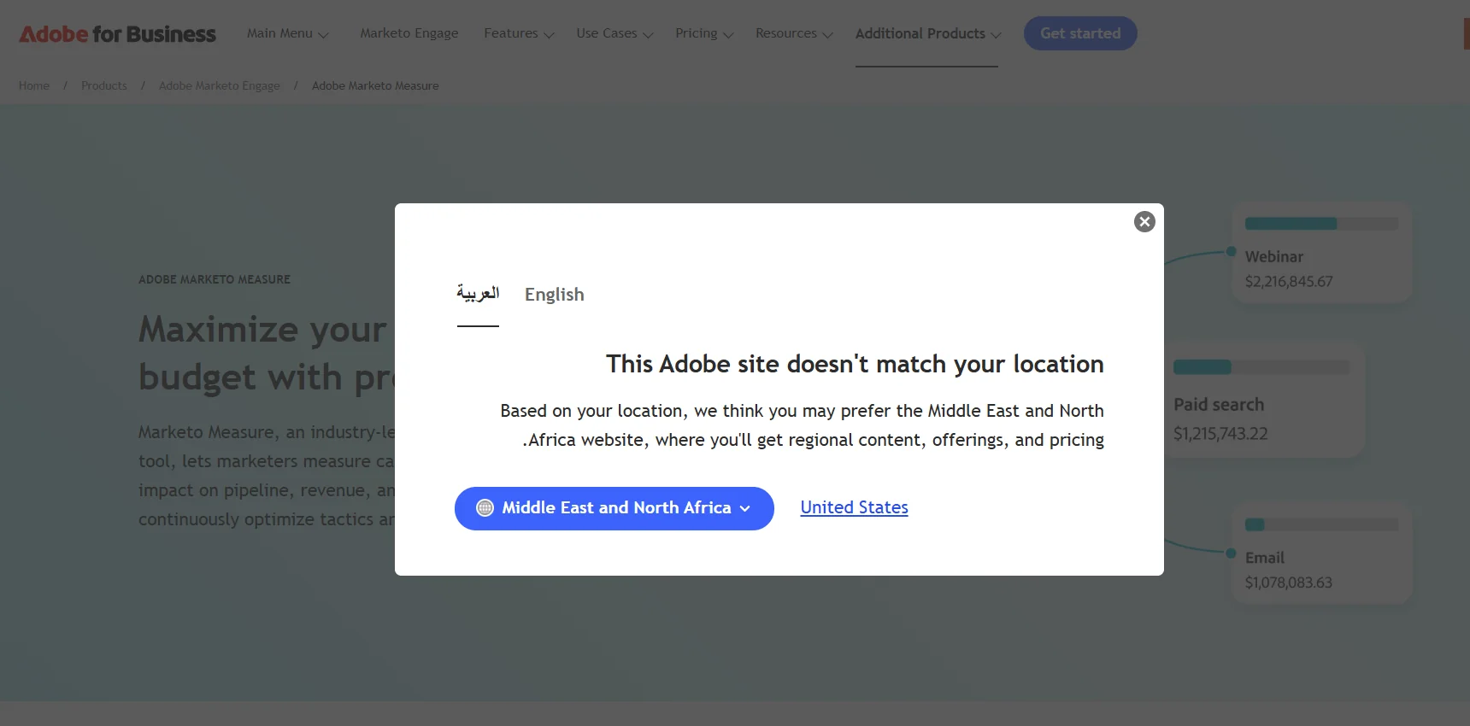Click the United States link

point(854,507)
